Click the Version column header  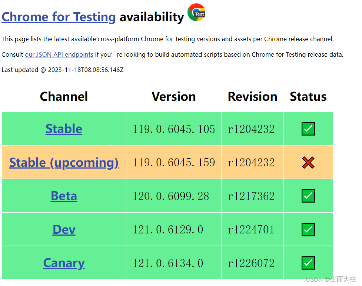click(x=174, y=96)
